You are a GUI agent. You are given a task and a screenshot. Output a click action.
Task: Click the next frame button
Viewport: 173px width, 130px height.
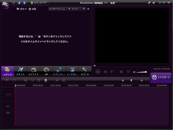(x=112, y=72)
